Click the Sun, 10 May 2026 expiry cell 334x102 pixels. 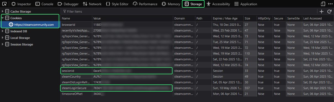coord(227,88)
